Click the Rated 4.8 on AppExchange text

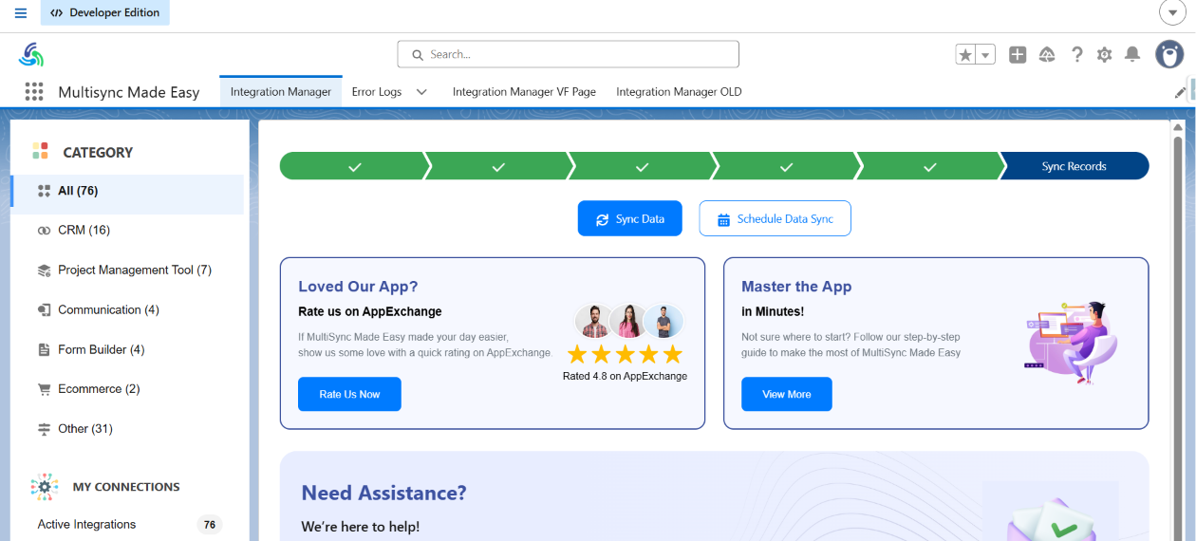625,376
